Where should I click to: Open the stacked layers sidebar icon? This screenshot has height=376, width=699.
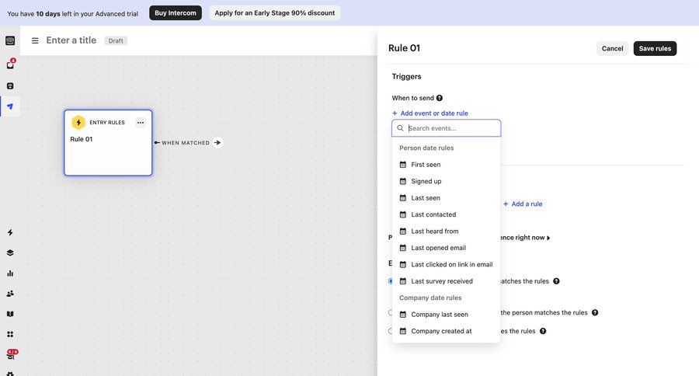point(10,252)
